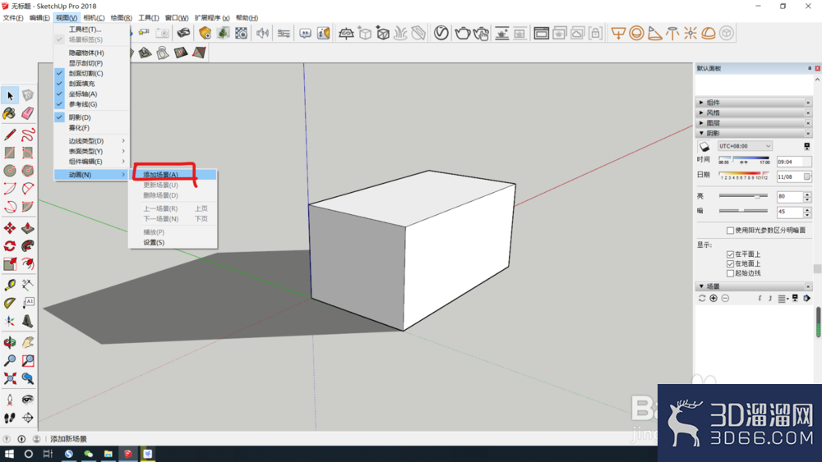The height and width of the screenshot is (462, 822).
Task: Select the Paint Bucket tool
Action: tap(9, 113)
